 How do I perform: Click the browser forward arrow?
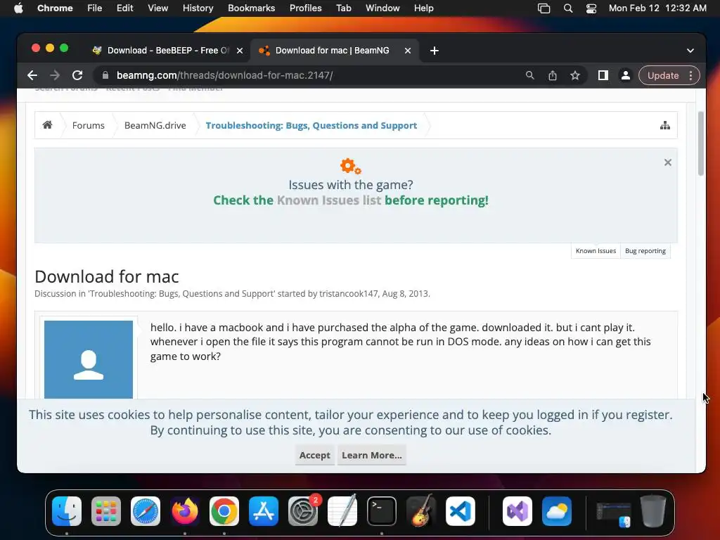[55, 75]
